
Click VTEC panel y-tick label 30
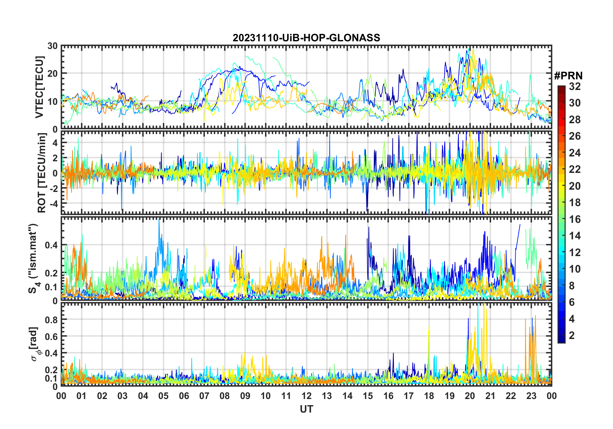coord(53,46)
